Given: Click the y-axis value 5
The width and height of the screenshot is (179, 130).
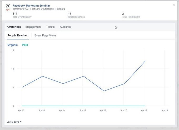Looking at the screenshot, I should [13, 87].
